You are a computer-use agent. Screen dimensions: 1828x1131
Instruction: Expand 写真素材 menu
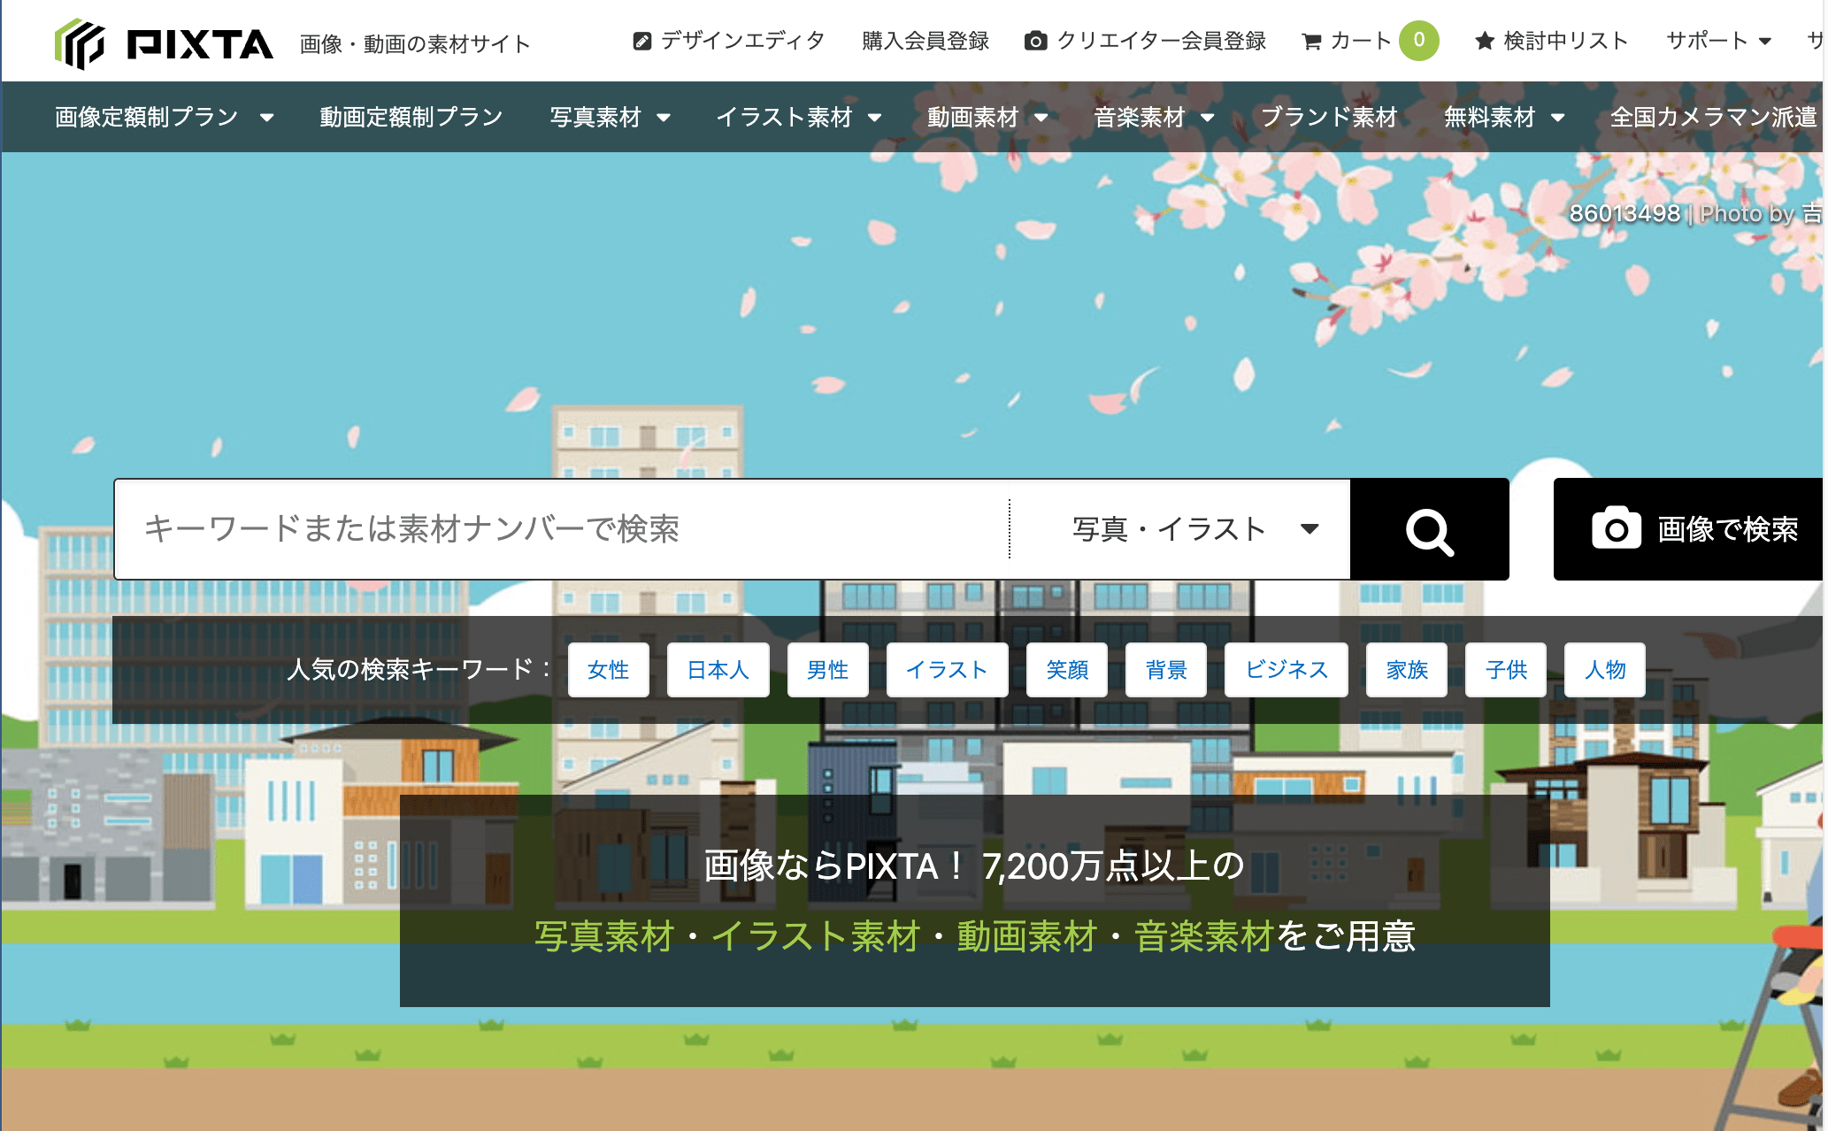click(x=611, y=117)
